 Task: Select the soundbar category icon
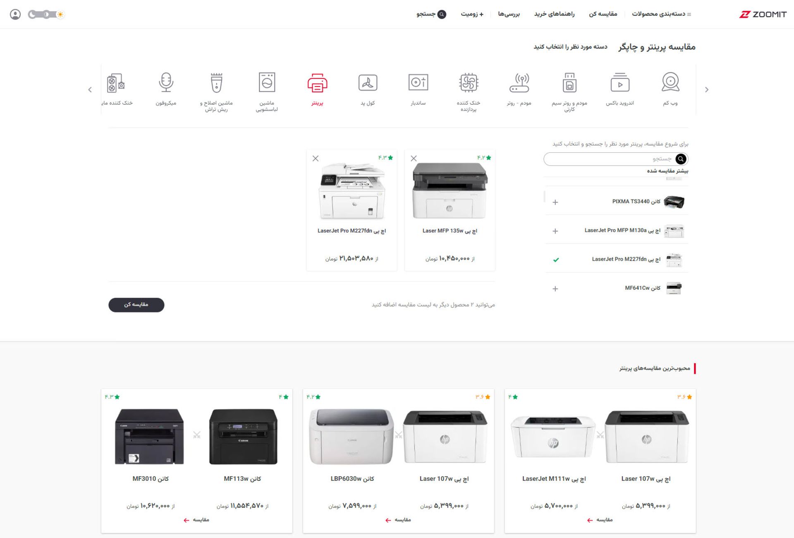(418, 83)
